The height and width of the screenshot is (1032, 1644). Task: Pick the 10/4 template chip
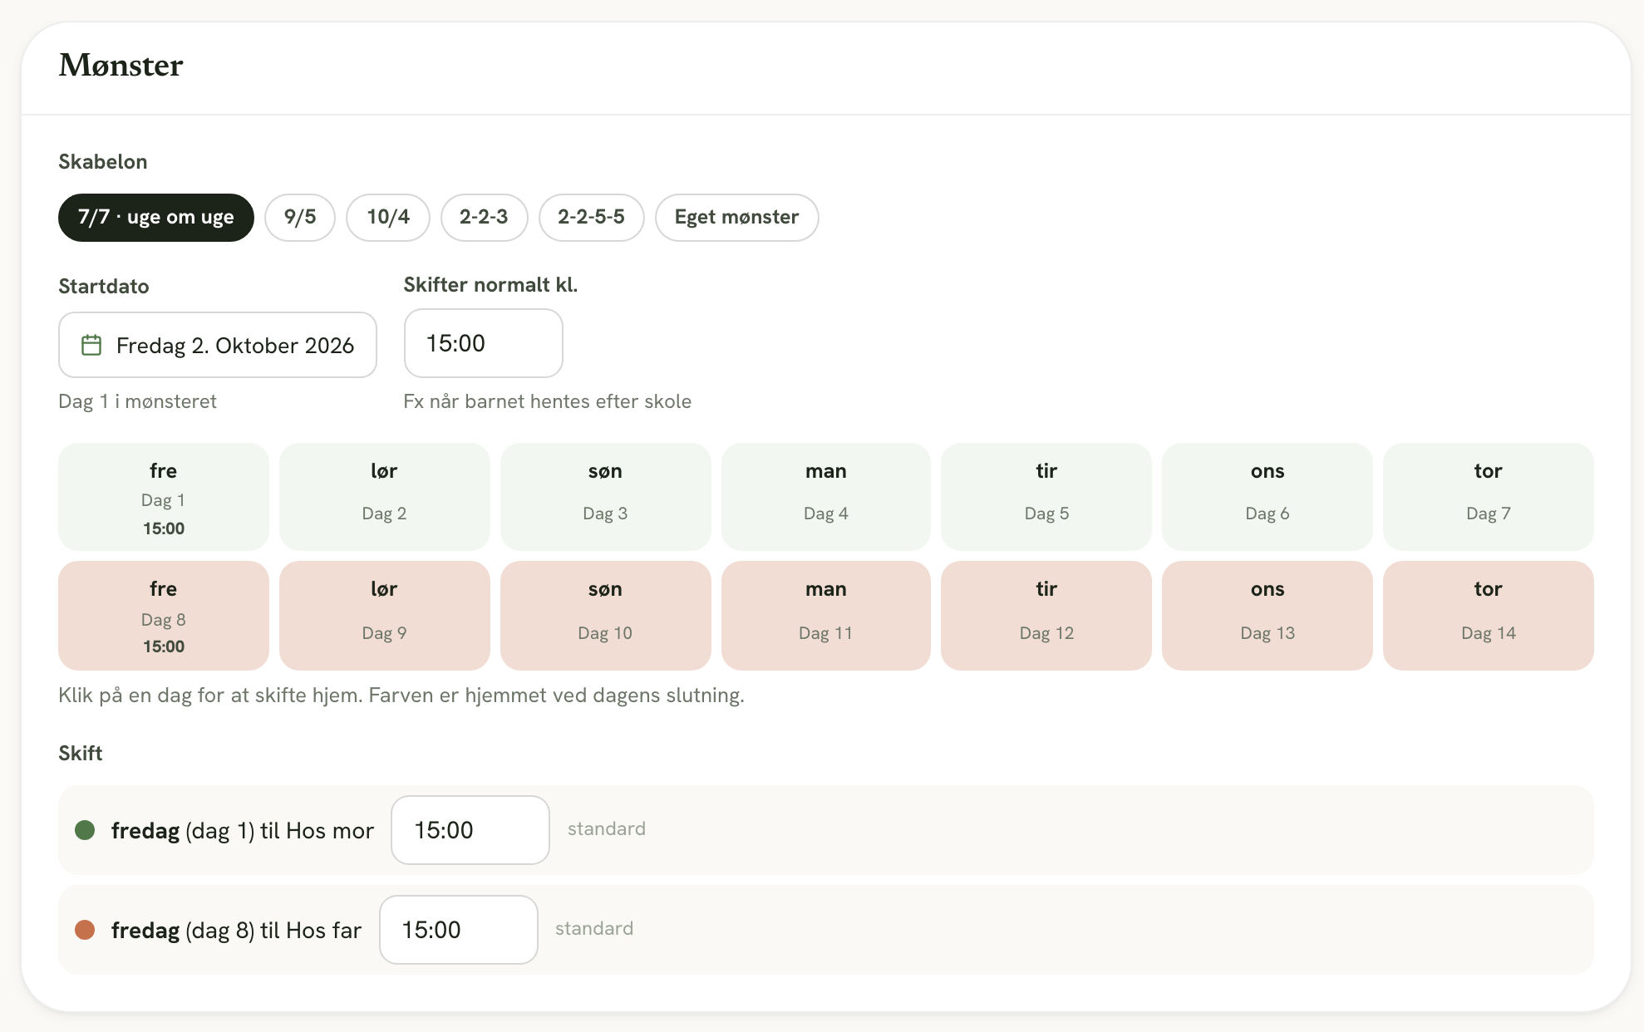click(x=388, y=218)
